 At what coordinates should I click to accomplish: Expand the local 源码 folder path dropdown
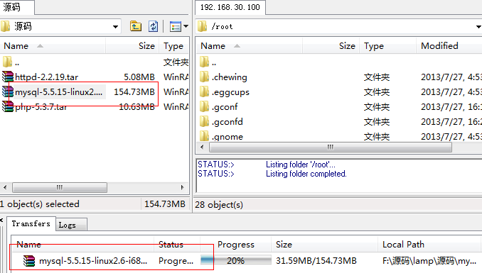click(115, 27)
